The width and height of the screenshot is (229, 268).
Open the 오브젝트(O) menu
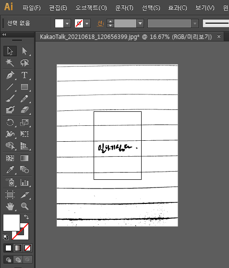[91, 8]
